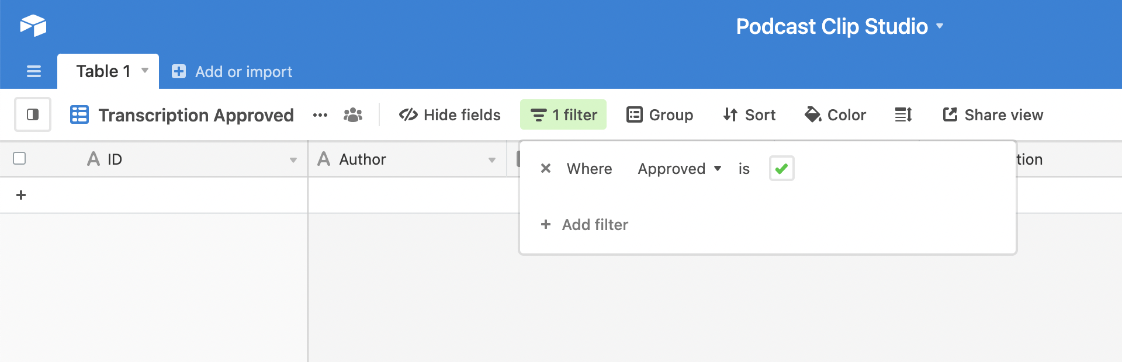
Task: Open the Share view button
Action: pos(993,115)
